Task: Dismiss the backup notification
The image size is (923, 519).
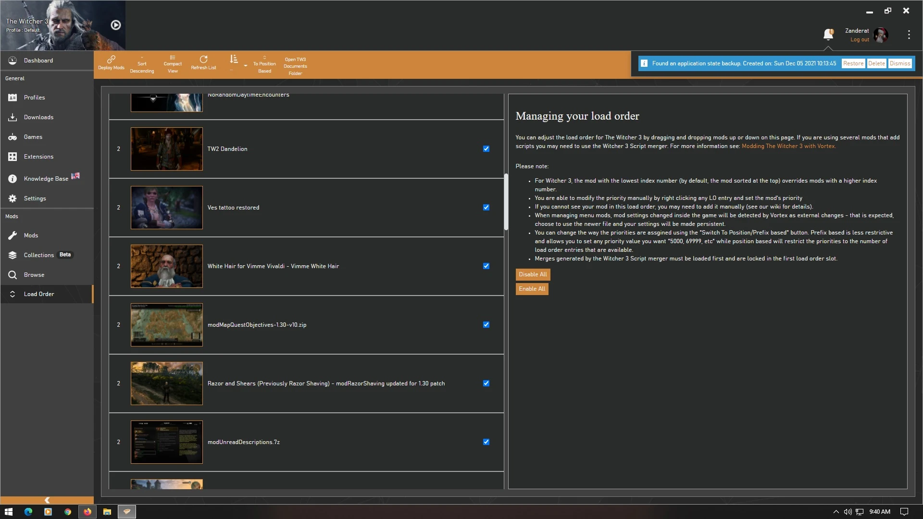Action: click(x=900, y=63)
